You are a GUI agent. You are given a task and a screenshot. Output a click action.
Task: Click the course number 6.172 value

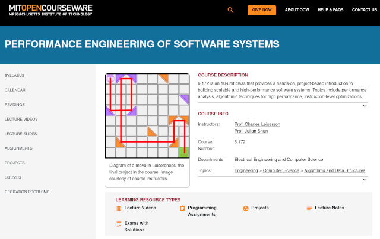click(x=240, y=142)
